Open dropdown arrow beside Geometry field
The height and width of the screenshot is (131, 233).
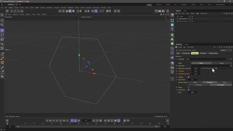(x=229, y=59)
